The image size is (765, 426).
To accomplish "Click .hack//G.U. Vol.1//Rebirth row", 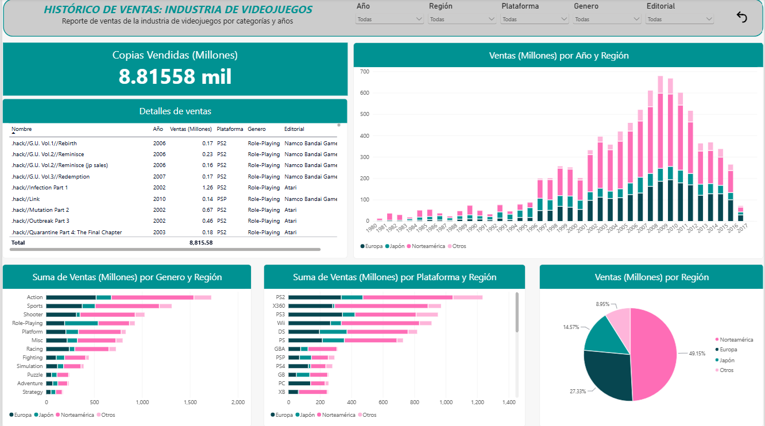I will [173, 144].
